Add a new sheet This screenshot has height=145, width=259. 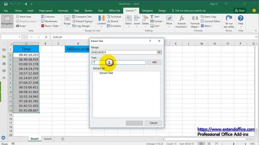click(63, 139)
